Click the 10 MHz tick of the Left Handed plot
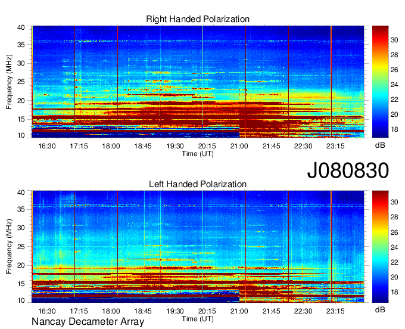The width and height of the screenshot is (405, 329). pyautogui.click(x=21, y=300)
